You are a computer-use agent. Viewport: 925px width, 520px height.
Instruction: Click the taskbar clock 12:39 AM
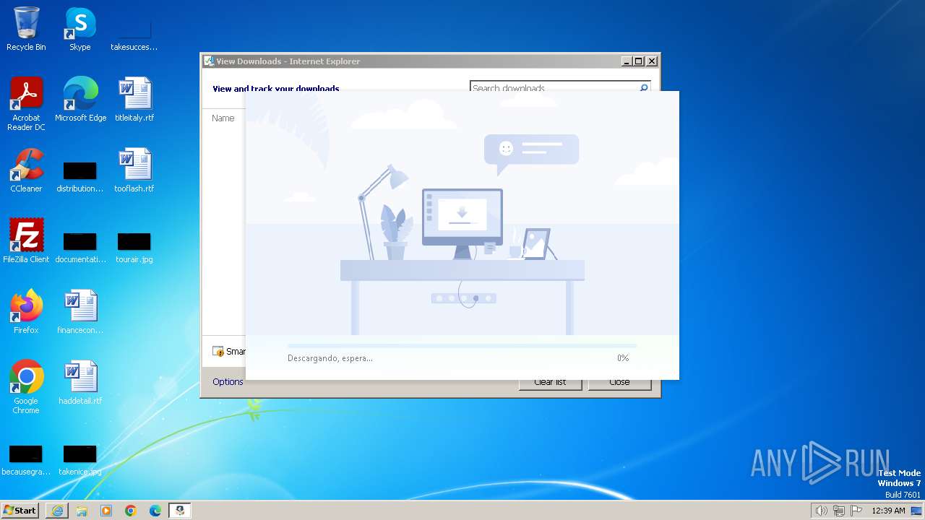[888, 511]
